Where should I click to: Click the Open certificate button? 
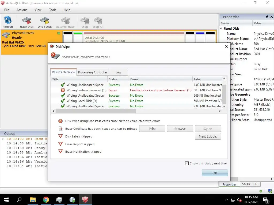[208, 129]
